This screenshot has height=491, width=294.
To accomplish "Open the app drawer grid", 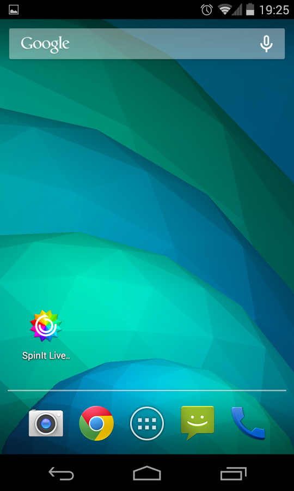I will [x=147, y=423].
